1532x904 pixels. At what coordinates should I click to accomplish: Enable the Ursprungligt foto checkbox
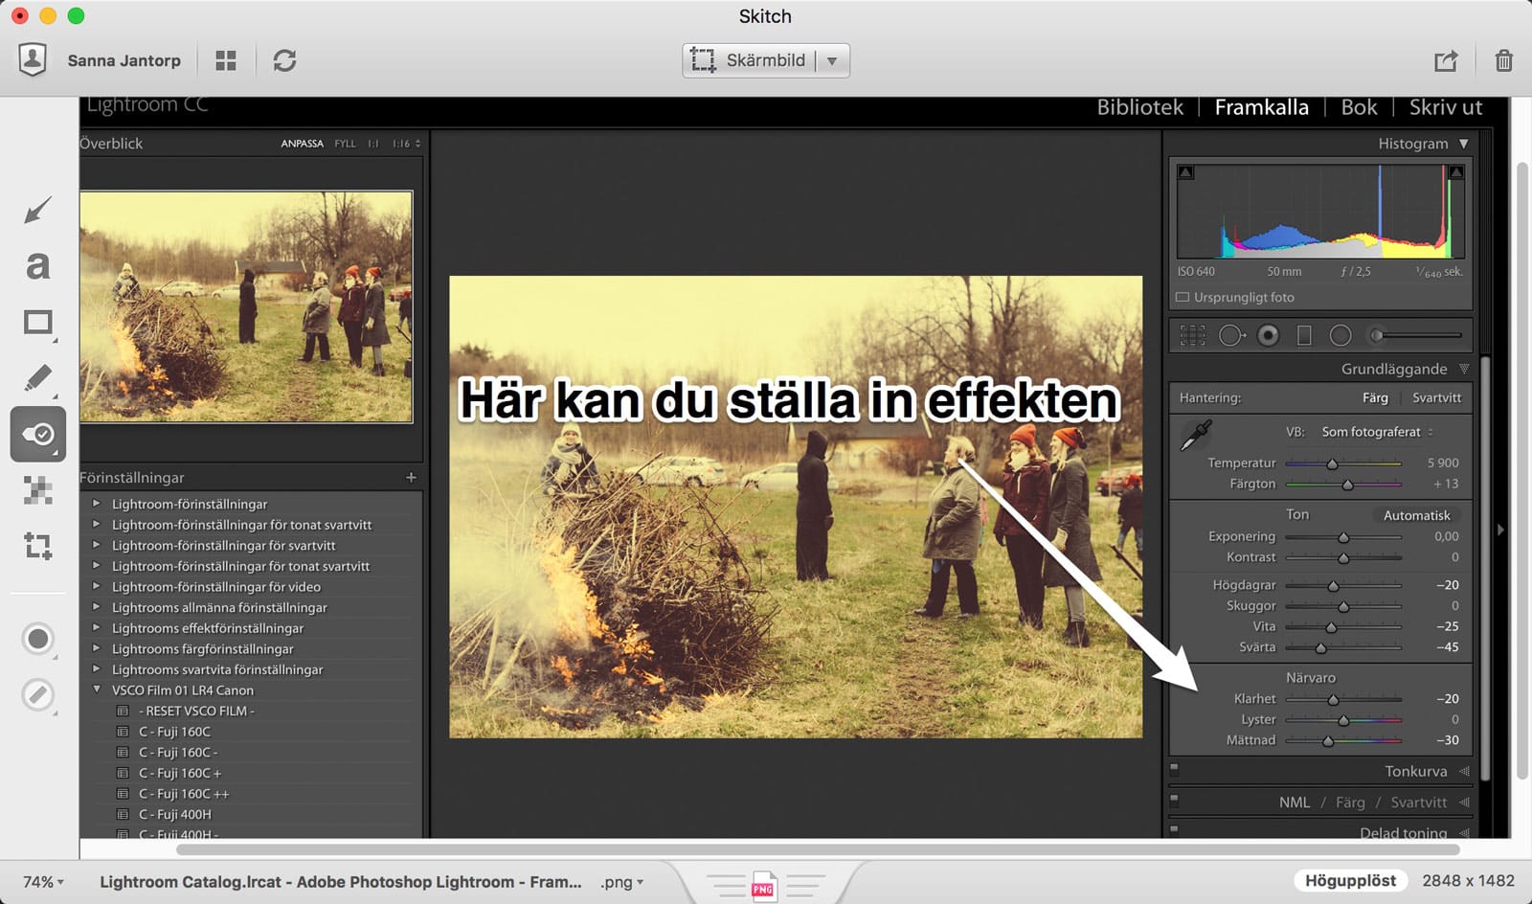(x=1181, y=298)
